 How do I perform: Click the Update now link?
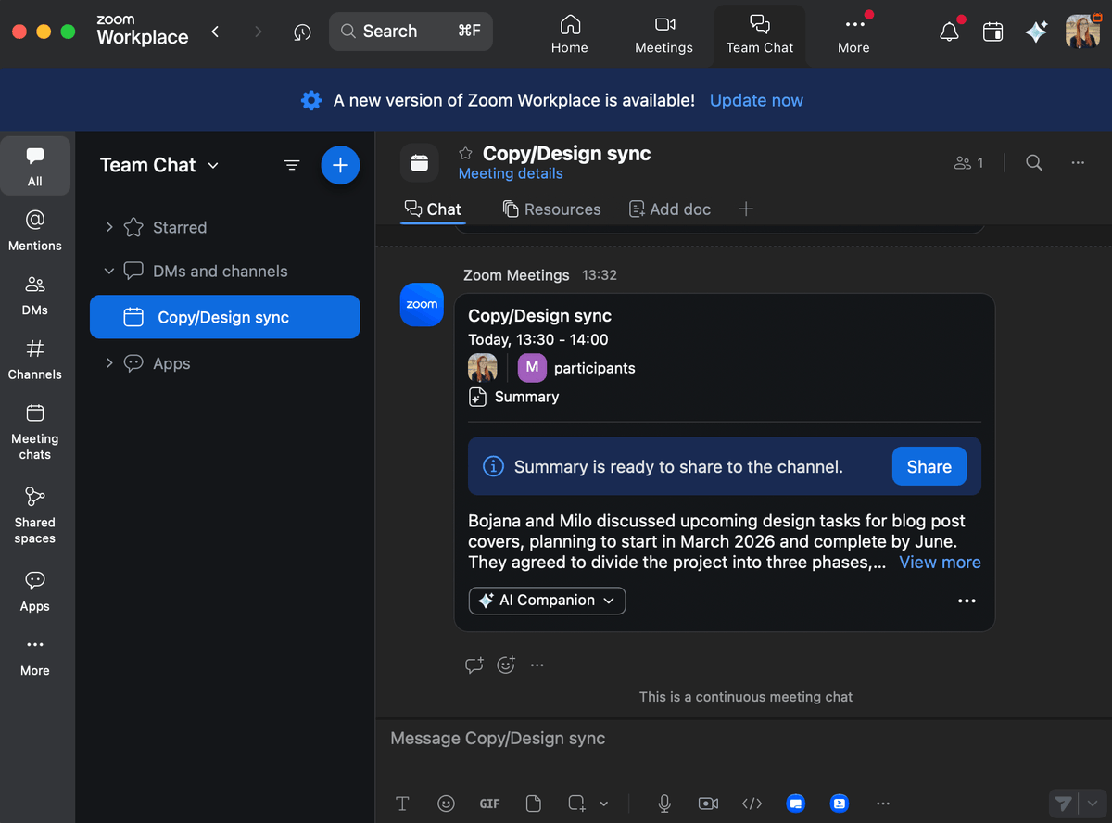756,100
